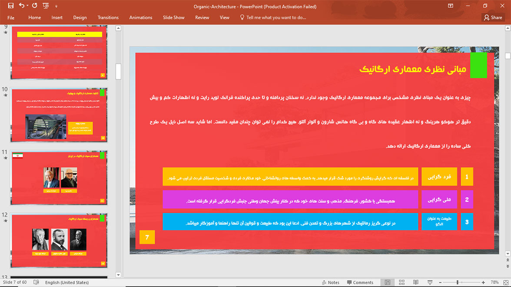
Task: Select slide 10 thumbnail
Action: pos(59,115)
